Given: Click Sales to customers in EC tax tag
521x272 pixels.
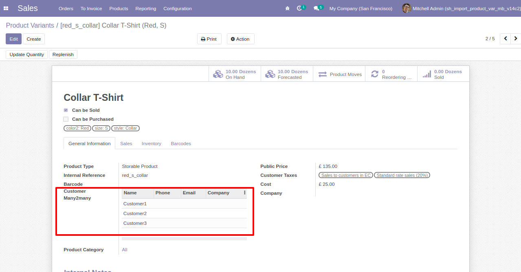Looking at the screenshot, I should tap(346, 175).
